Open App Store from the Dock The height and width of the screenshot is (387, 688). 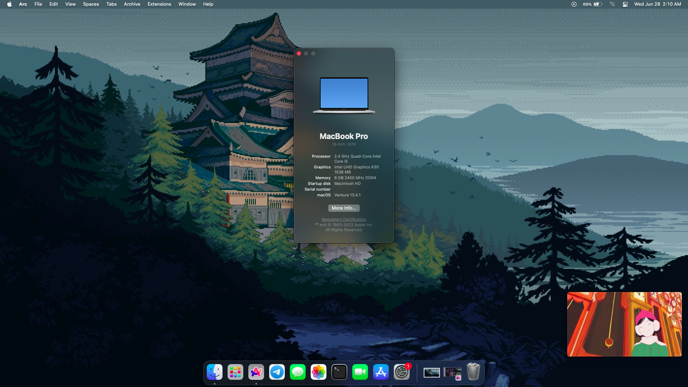point(381,372)
